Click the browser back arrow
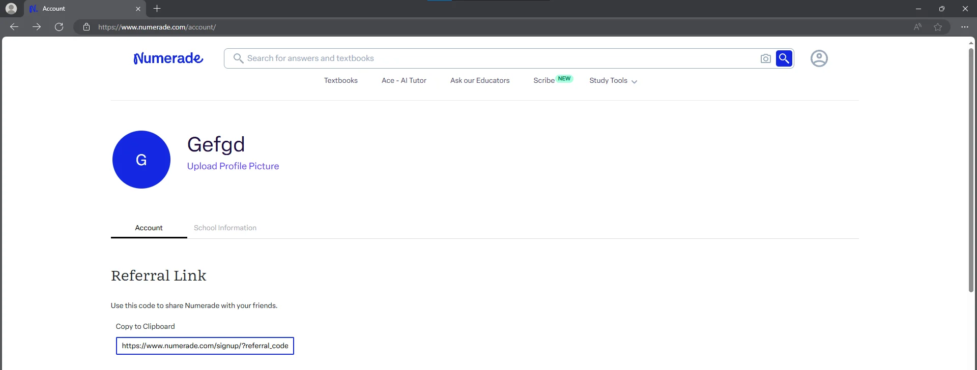Screen dimensions: 977x370 14,27
